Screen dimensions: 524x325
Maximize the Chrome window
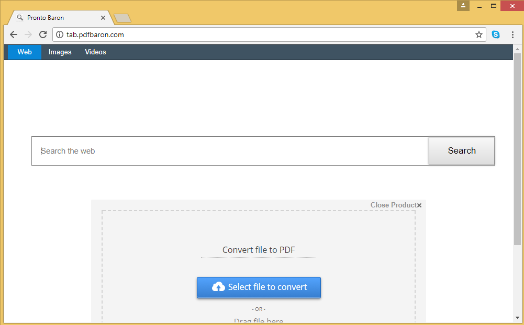click(494, 6)
